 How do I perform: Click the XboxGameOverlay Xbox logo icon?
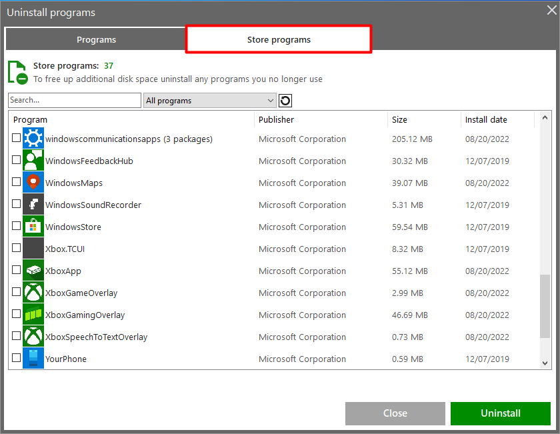pos(33,292)
